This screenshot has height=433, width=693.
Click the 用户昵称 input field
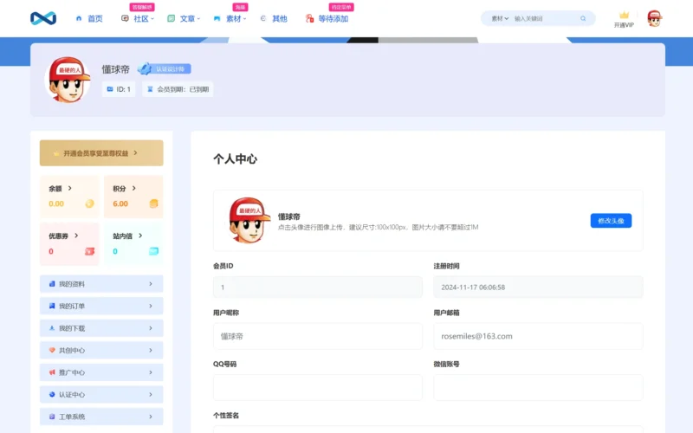(x=317, y=336)
